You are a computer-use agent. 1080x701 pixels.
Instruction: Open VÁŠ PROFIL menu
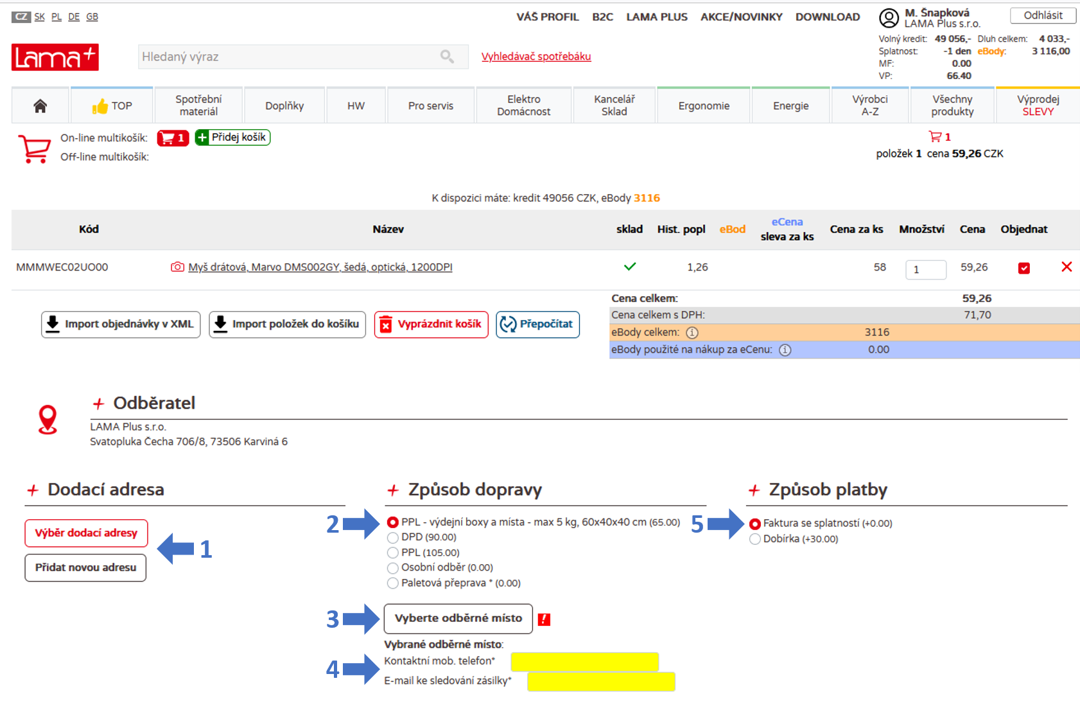click(x=548, y=17)
